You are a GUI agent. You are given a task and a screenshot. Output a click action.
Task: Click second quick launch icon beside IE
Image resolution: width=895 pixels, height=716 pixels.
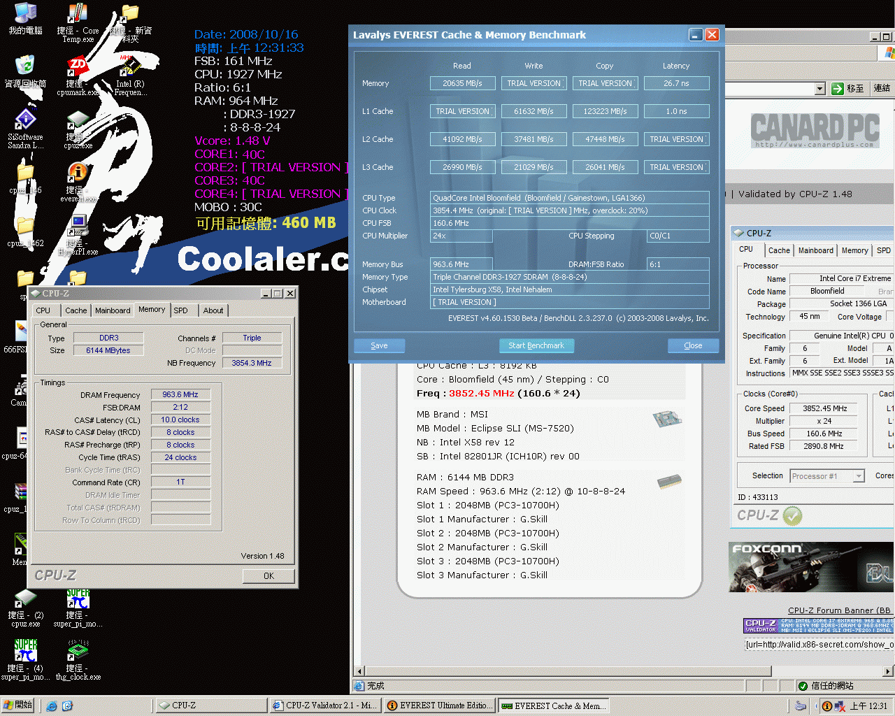[x=67, y=706]
